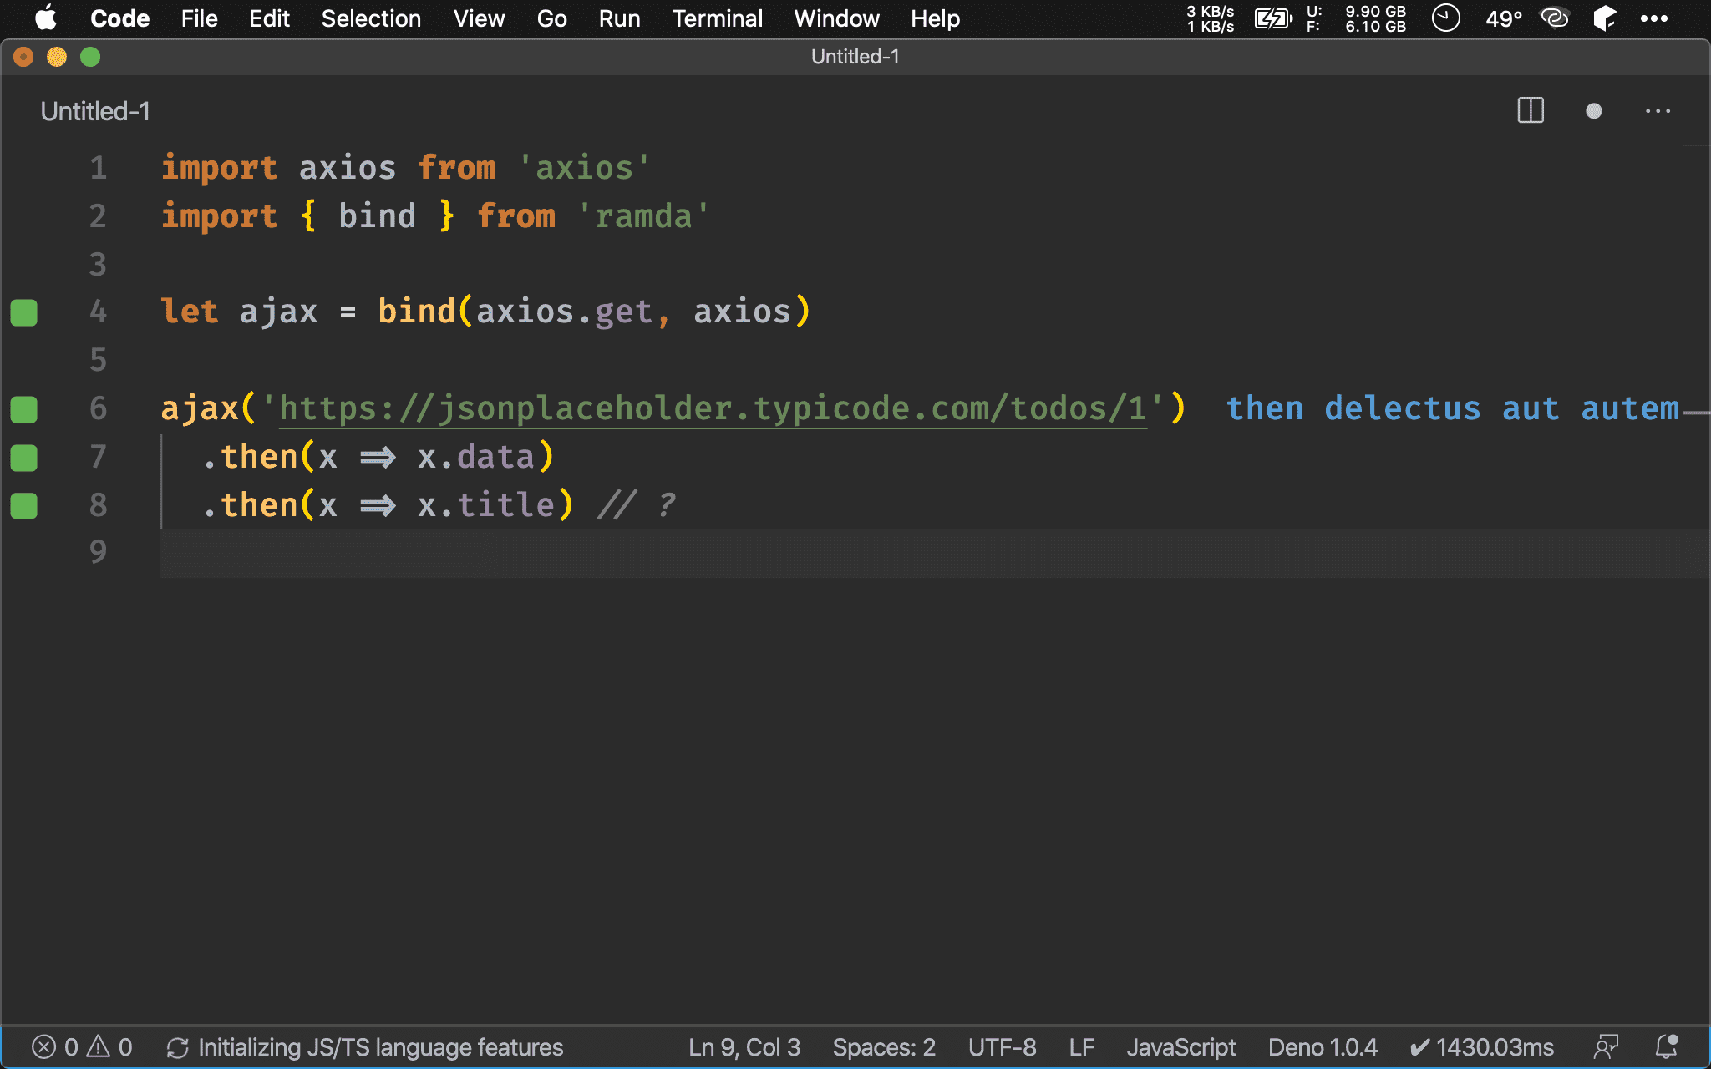This screenshot has width=1711, height=1069.
Task: Open the errors and warnings problems panel
Action: click(x=82, y=1047)
